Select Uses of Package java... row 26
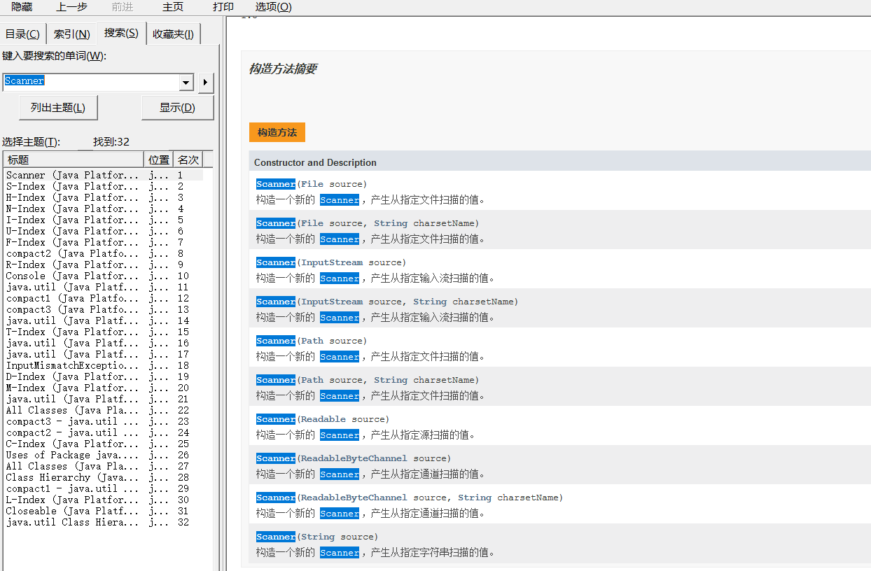Screen dimensions: 871x571 (104, 455)
